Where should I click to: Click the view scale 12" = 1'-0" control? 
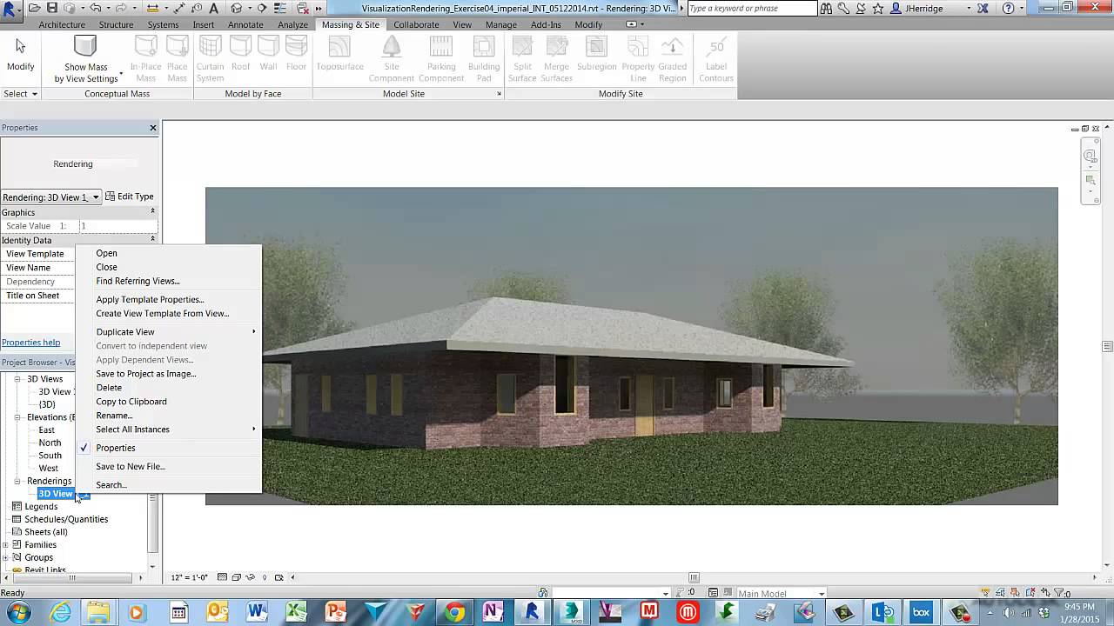190,577
